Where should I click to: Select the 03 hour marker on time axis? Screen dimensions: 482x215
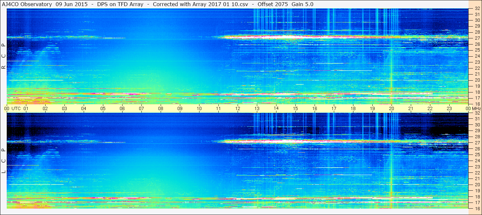click(64, 108)
